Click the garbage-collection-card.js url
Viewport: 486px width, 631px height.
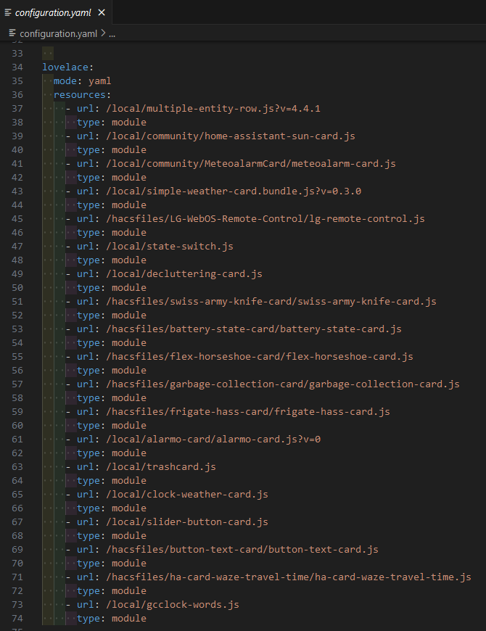coord(283,384)
